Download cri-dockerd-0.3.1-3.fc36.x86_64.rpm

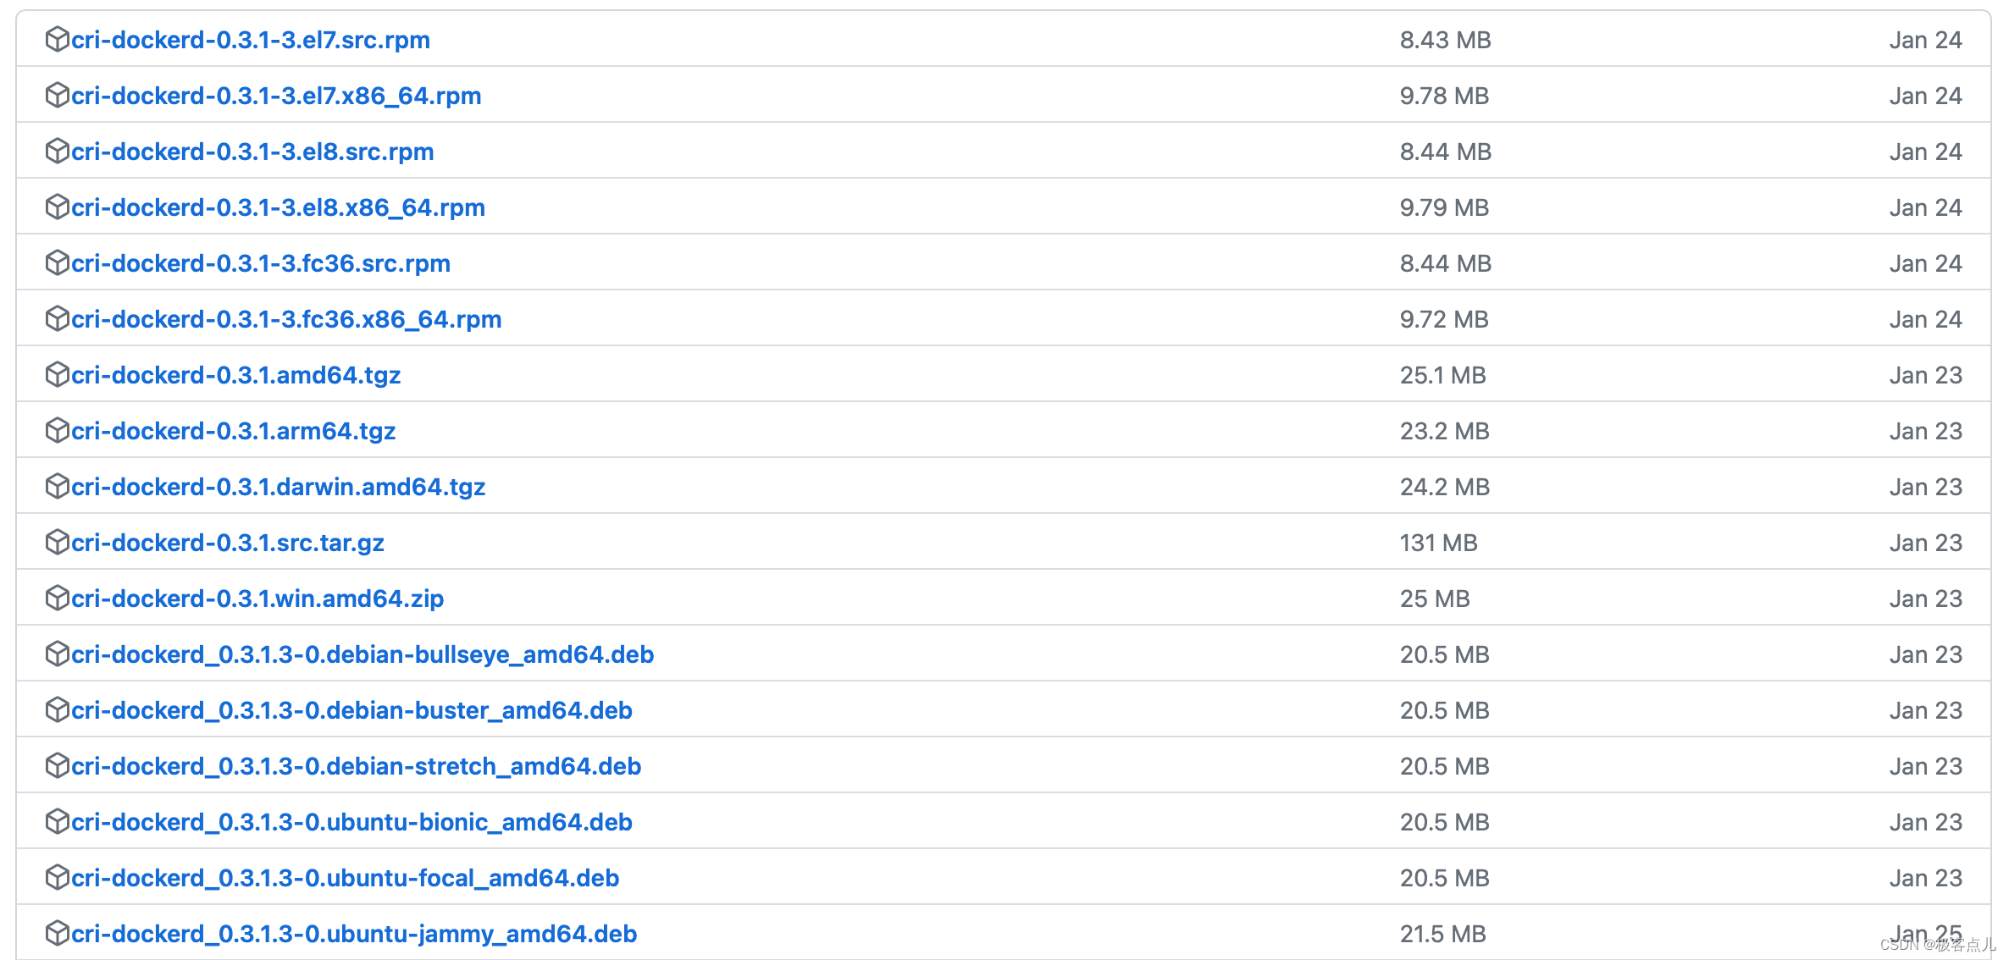286,319
